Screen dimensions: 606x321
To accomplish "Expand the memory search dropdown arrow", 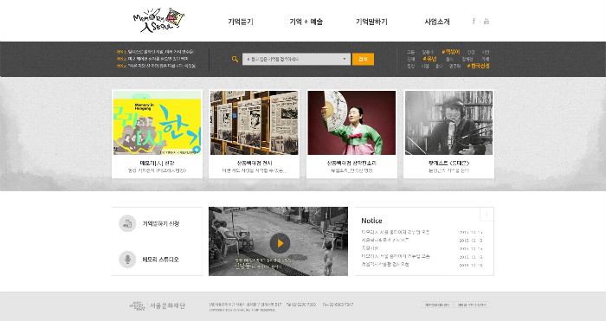I will click(345, 59).
